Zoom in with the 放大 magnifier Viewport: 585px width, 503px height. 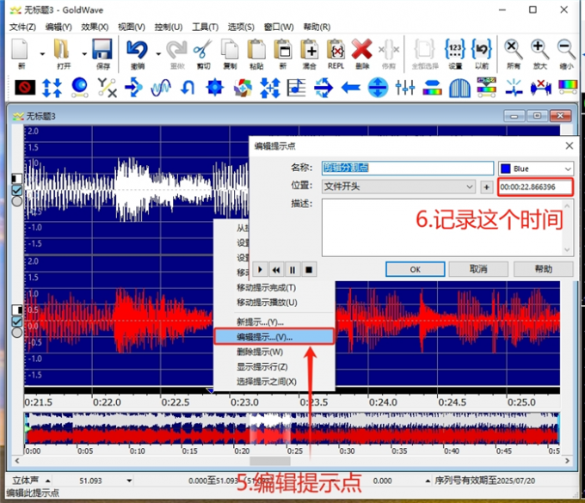click(x=540, y=54)
